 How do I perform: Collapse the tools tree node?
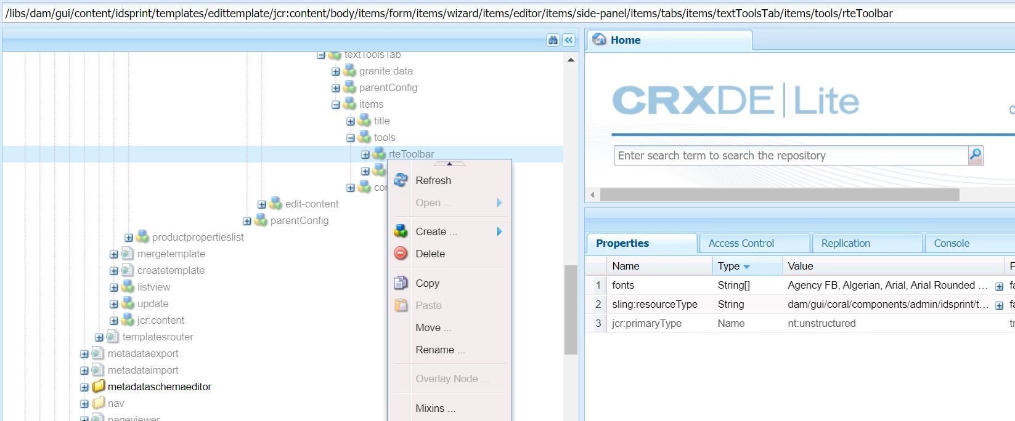pyautogui.click(x=351, y=138)
